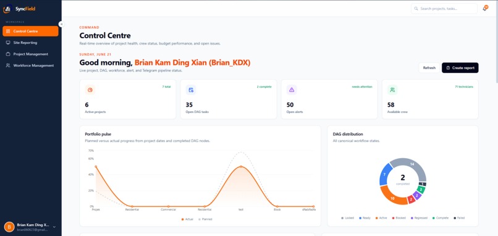Click the Complete legend entry
Viewport: 498px width, 236px height.
(441, 218)
